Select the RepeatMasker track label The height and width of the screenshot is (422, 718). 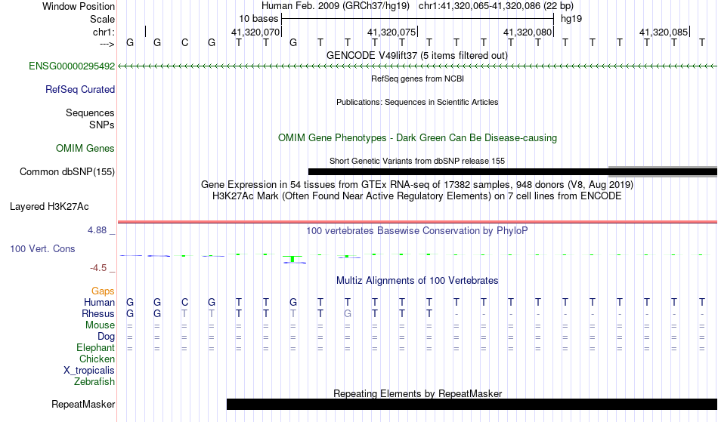(x=83, y=404)
